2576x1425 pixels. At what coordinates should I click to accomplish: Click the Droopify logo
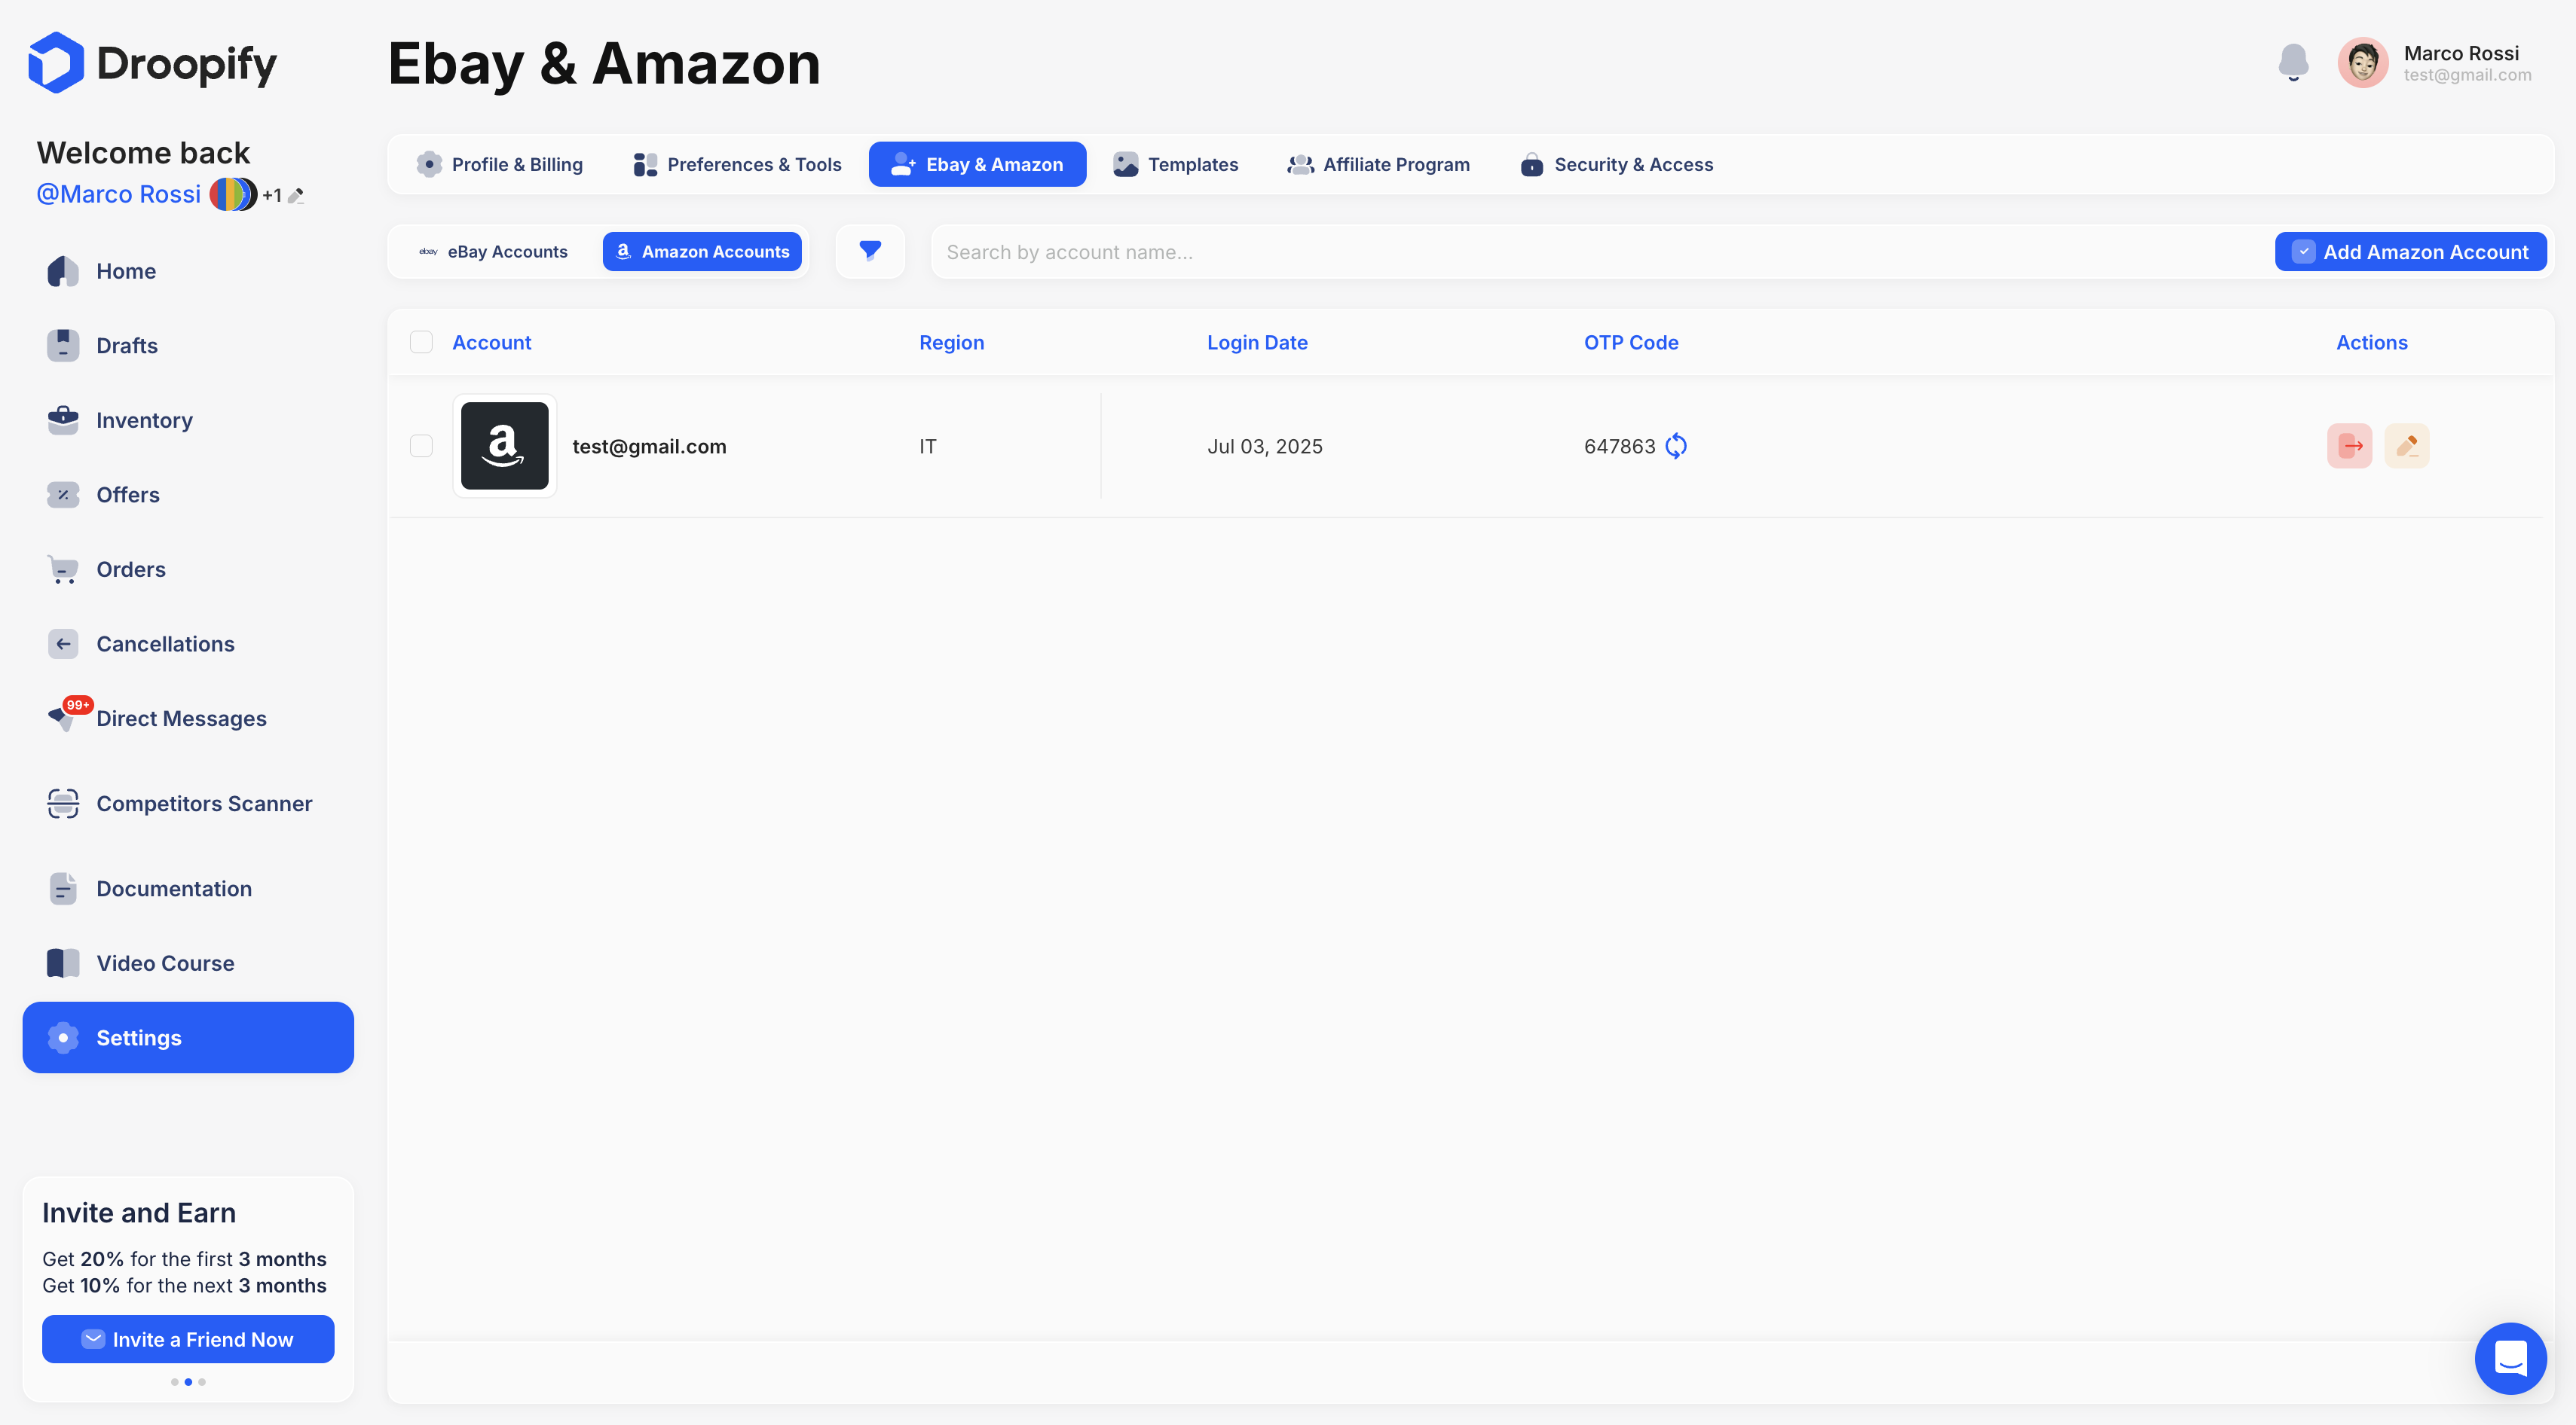pyautogui.click(x=152, y=63)
